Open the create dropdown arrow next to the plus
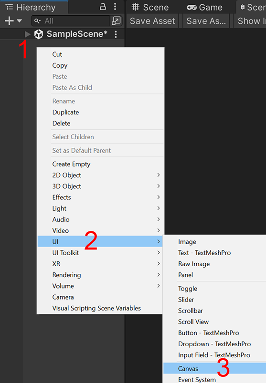266x383 pixels. click(x=19, y=21)
